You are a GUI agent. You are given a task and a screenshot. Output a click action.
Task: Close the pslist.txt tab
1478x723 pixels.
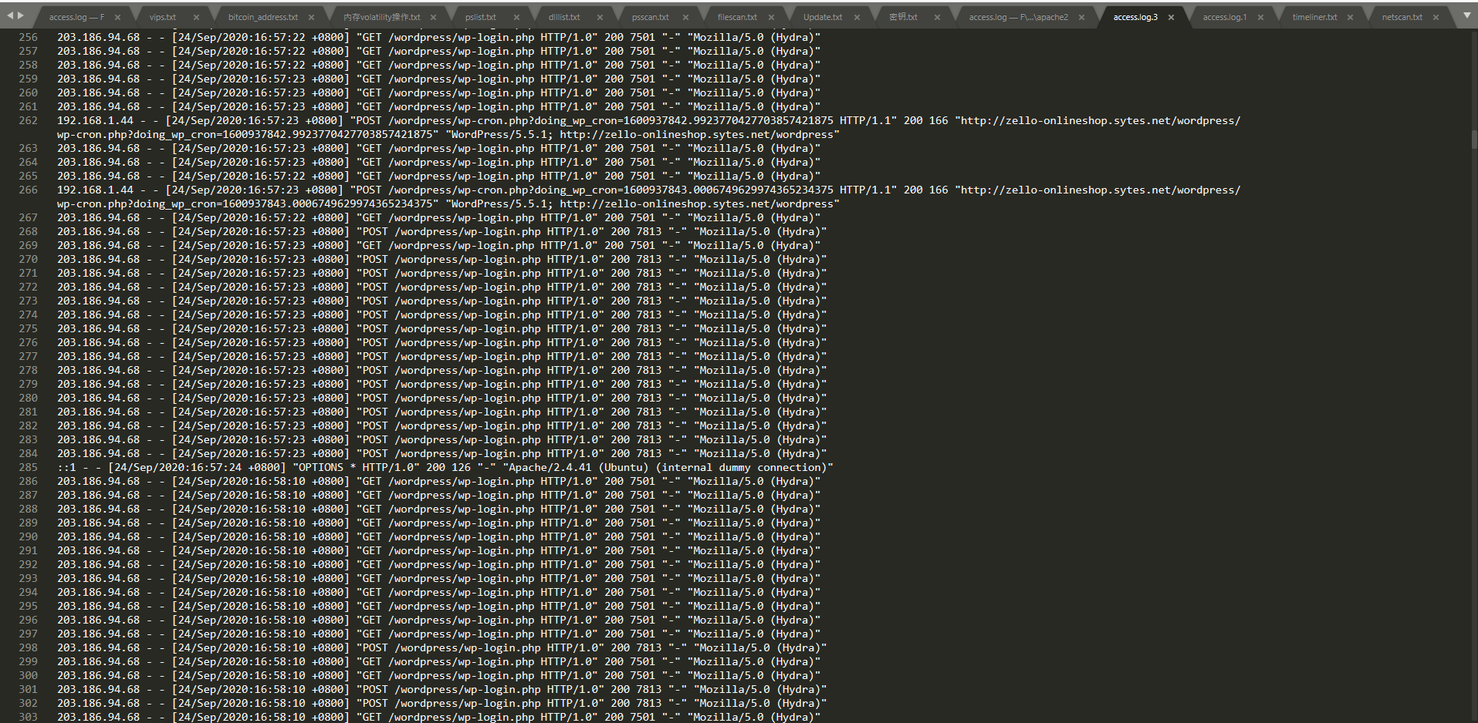click(x=516, y=17)
